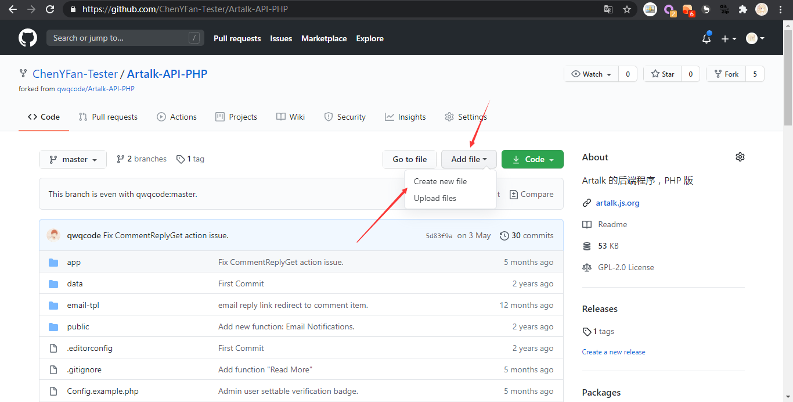The height and width of the screenshot is (402, 793).
Task: Open 1 tags under Releases
Action: [x=599, y=331]
